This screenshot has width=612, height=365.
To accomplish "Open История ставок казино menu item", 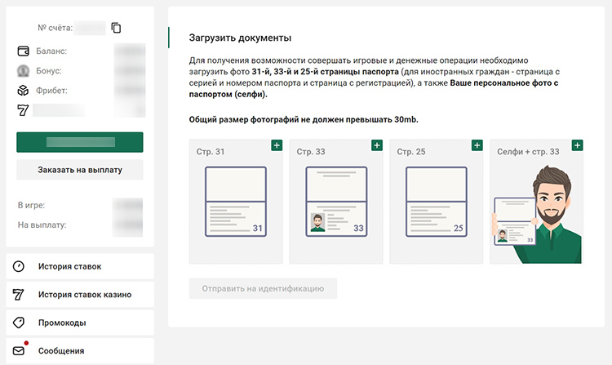I will 80,294.
